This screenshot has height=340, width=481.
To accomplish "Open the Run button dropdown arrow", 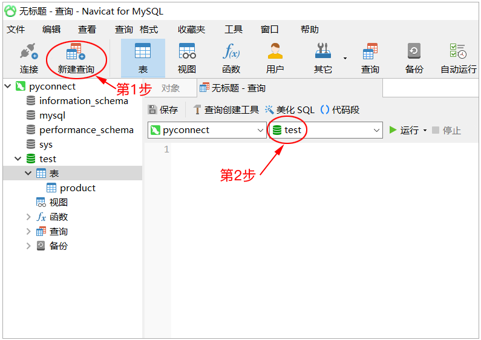I will coord(425,131).
